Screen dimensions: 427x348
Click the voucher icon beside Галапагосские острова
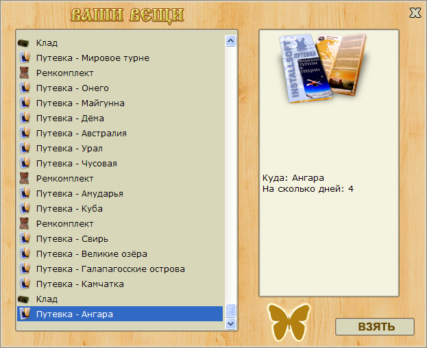(25, 269)
